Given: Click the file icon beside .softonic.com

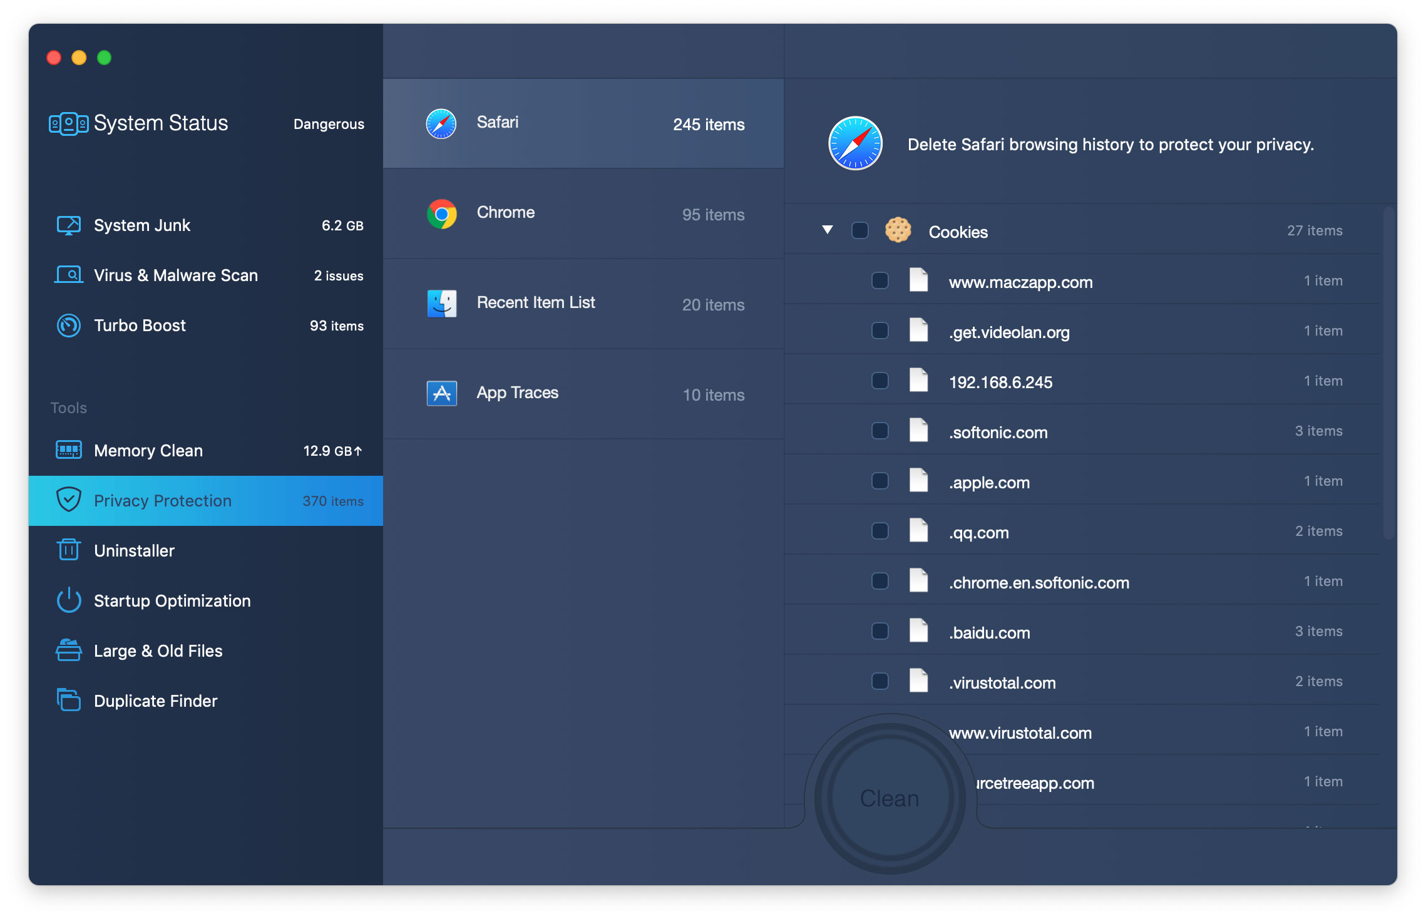Looking at the screenshot, I should tap(918, 430).
